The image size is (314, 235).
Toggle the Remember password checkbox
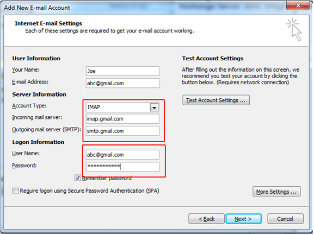78,177
